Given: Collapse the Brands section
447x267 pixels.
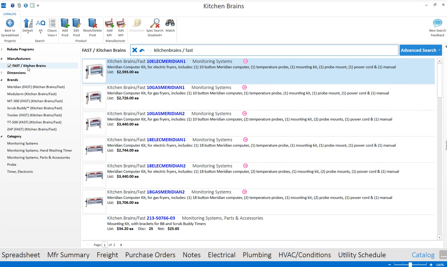Looking at the screenshot, I should 2,80.
